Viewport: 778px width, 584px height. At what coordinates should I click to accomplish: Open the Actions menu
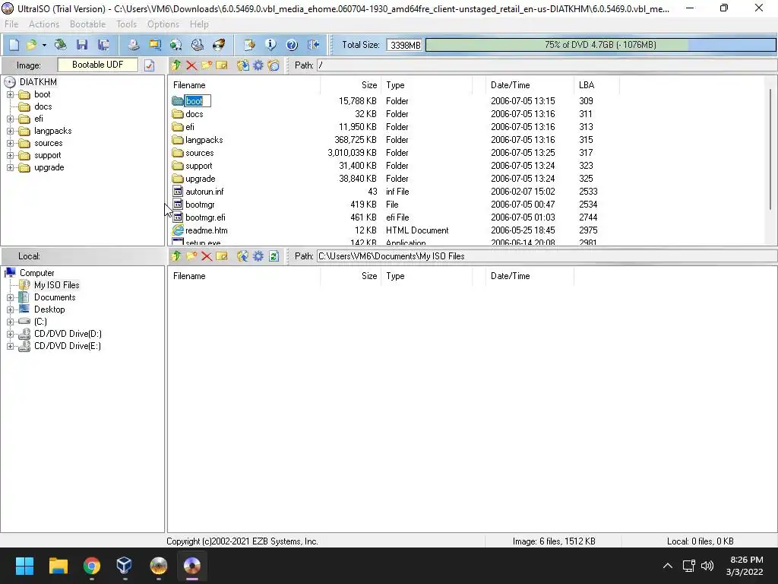pyautogui.click(x=44, y=24)
